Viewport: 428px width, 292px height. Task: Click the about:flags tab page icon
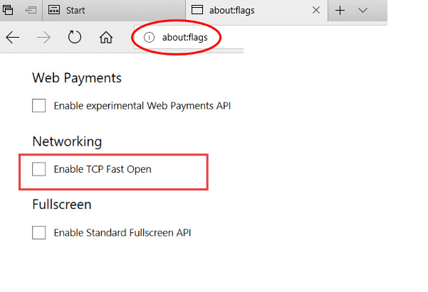point(197,10)
